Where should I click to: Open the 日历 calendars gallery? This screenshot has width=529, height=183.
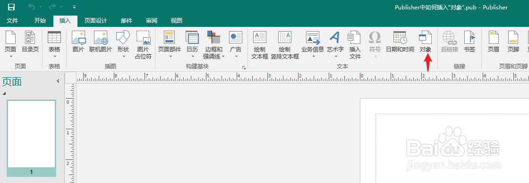click(x=192, y=44)
